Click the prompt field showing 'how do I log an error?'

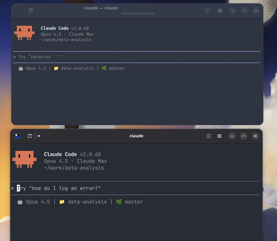[135, 188]
